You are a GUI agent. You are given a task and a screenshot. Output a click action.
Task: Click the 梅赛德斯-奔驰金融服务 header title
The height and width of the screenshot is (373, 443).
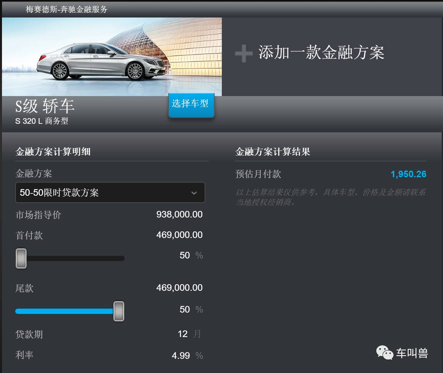(x=67, y=9)
